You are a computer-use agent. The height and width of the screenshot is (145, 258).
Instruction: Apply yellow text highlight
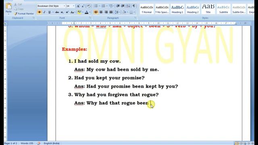pos(79,12)
